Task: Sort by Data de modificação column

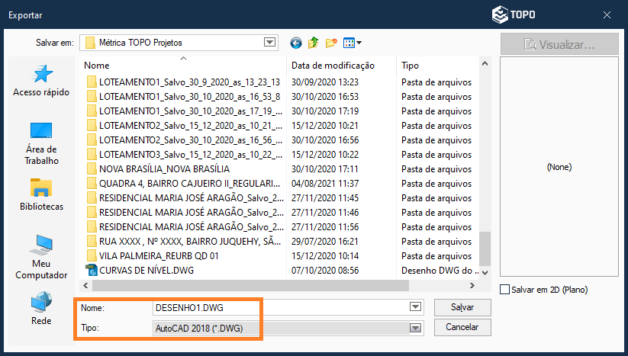Action: pyautogui.click(x=340, y=66)
